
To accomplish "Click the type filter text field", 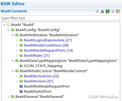I will (x=61, y=18).
